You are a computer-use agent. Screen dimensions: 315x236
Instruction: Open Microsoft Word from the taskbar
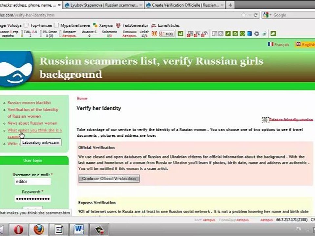(x=79, y=229)
